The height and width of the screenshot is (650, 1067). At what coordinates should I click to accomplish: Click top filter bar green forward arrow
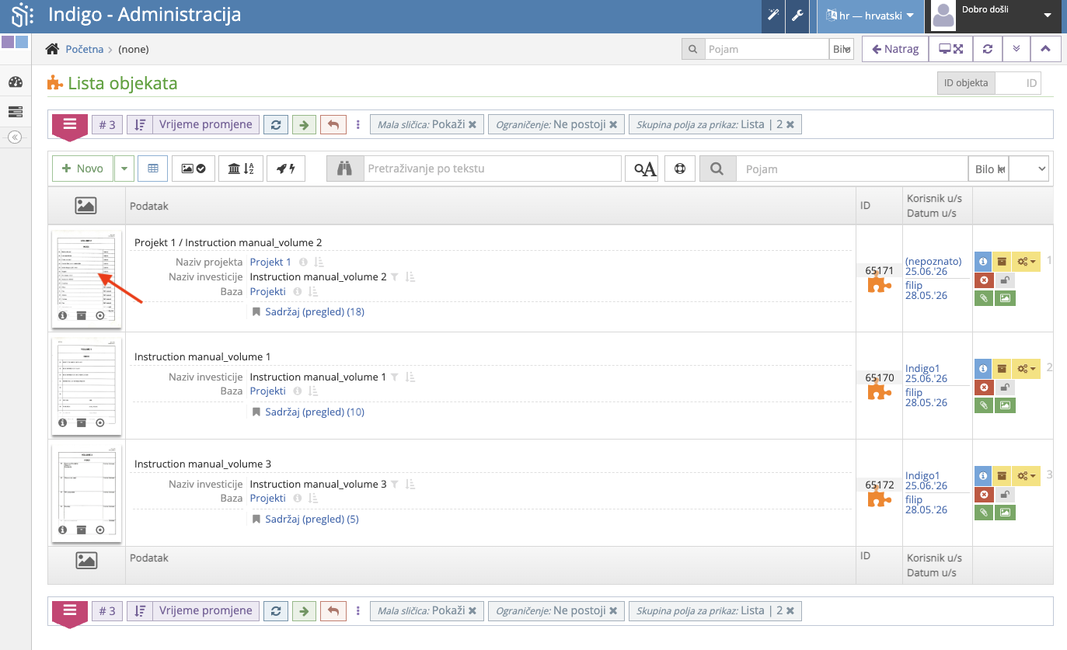click(304, 124)
